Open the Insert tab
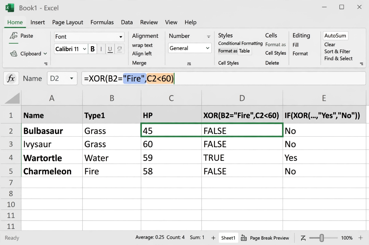The image size is (369, 245). coord(38,22)
